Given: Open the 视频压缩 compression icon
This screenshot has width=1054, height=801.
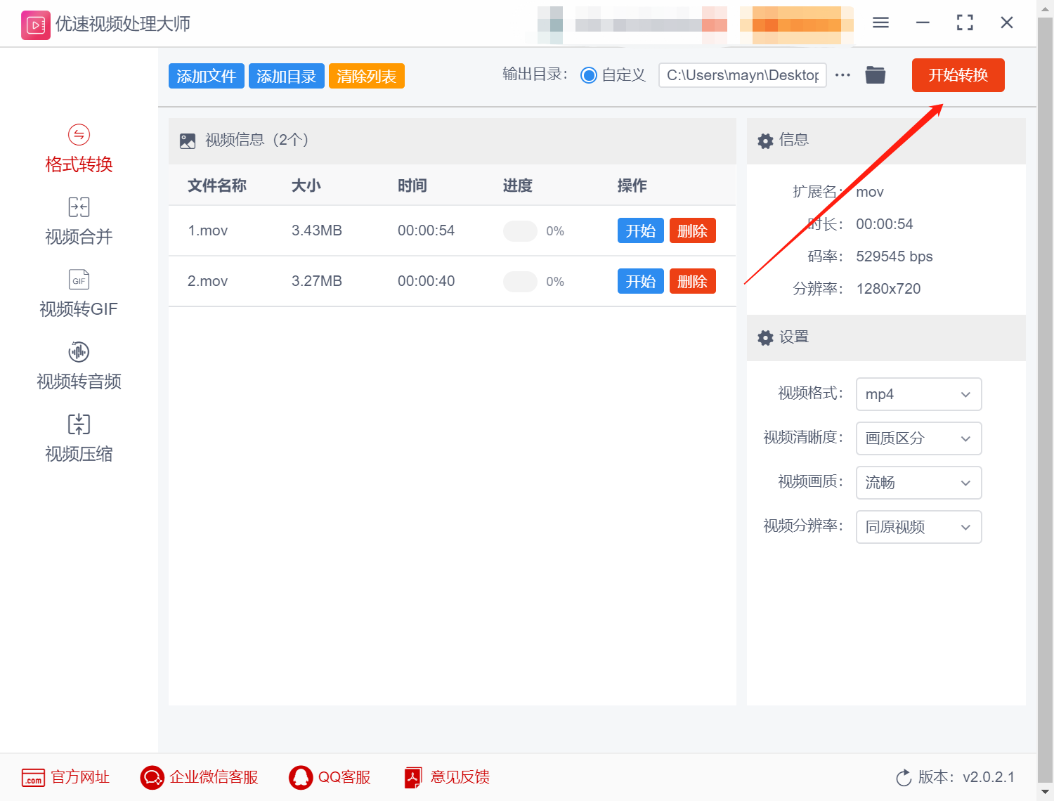Looking at the screenshot, I should (x=79, y=424).
